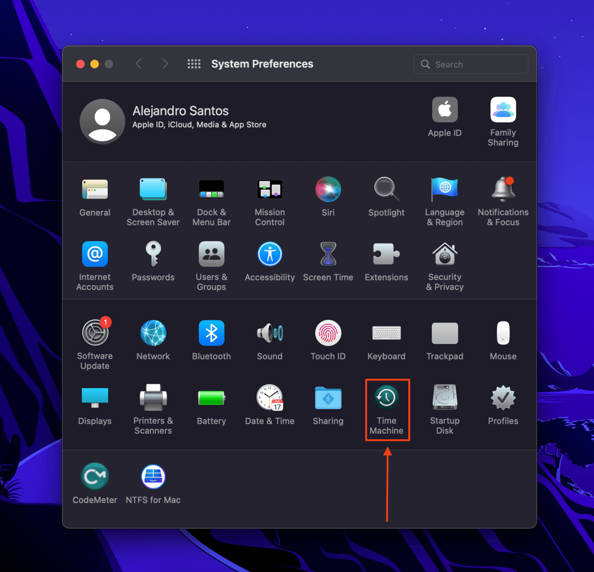Viewport: 594px width, 572px height.
Task: Click the search field in System Preferences
Action: coord(471,64)
